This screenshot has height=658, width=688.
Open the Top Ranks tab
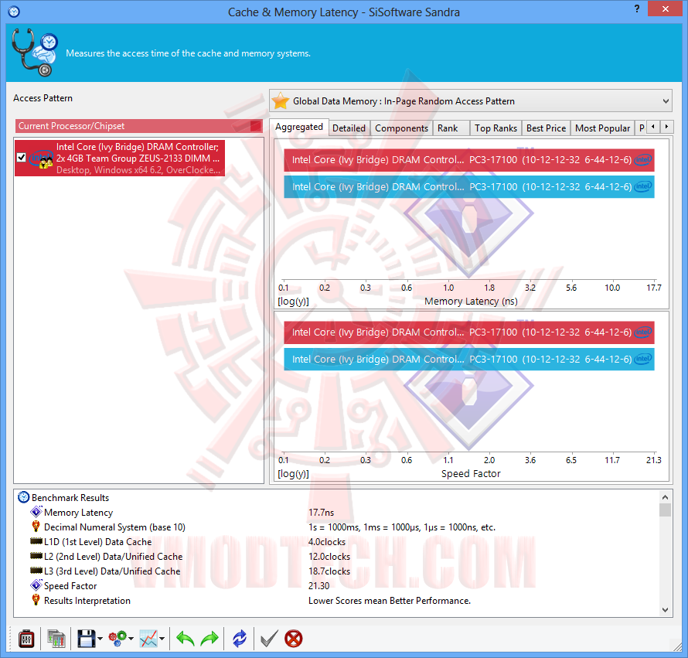pos(496,128)
